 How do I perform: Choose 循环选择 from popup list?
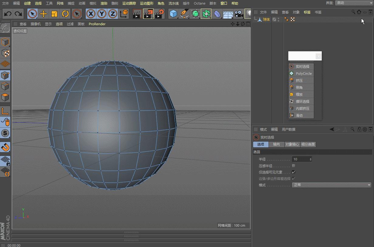click(x=301, y=101)
